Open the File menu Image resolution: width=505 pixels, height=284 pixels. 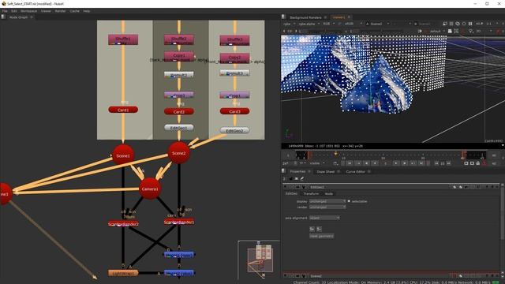click(5, 11)
